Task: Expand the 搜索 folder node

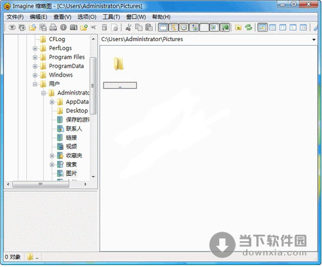Action: 52,165
